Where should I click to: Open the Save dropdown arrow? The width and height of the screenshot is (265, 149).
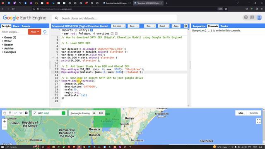pos(138,26)
